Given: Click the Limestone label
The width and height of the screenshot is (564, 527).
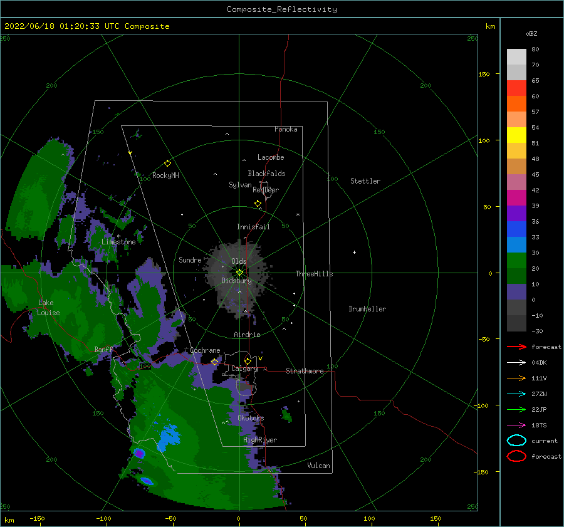Looking at the screenshot, I should point(118,242).
